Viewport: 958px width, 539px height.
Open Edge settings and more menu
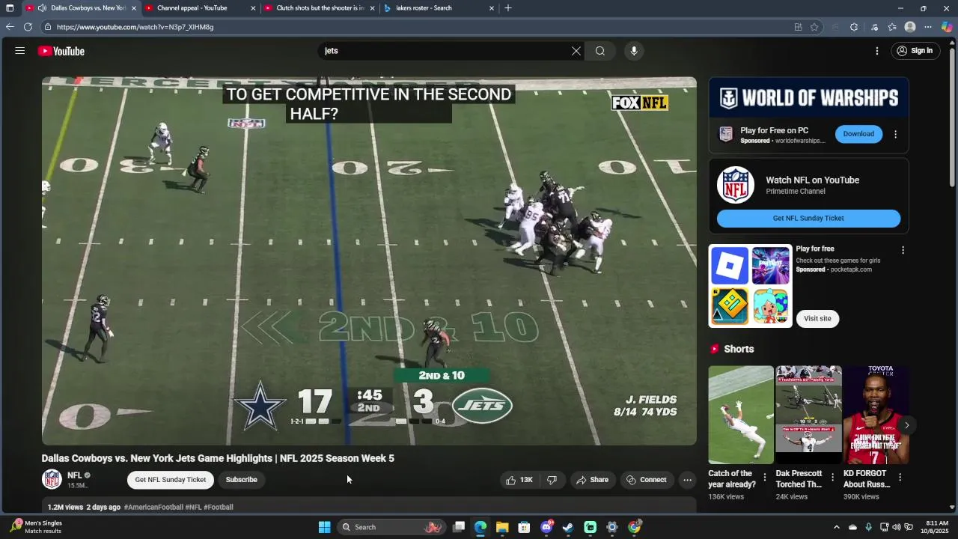tap(928, 27)
